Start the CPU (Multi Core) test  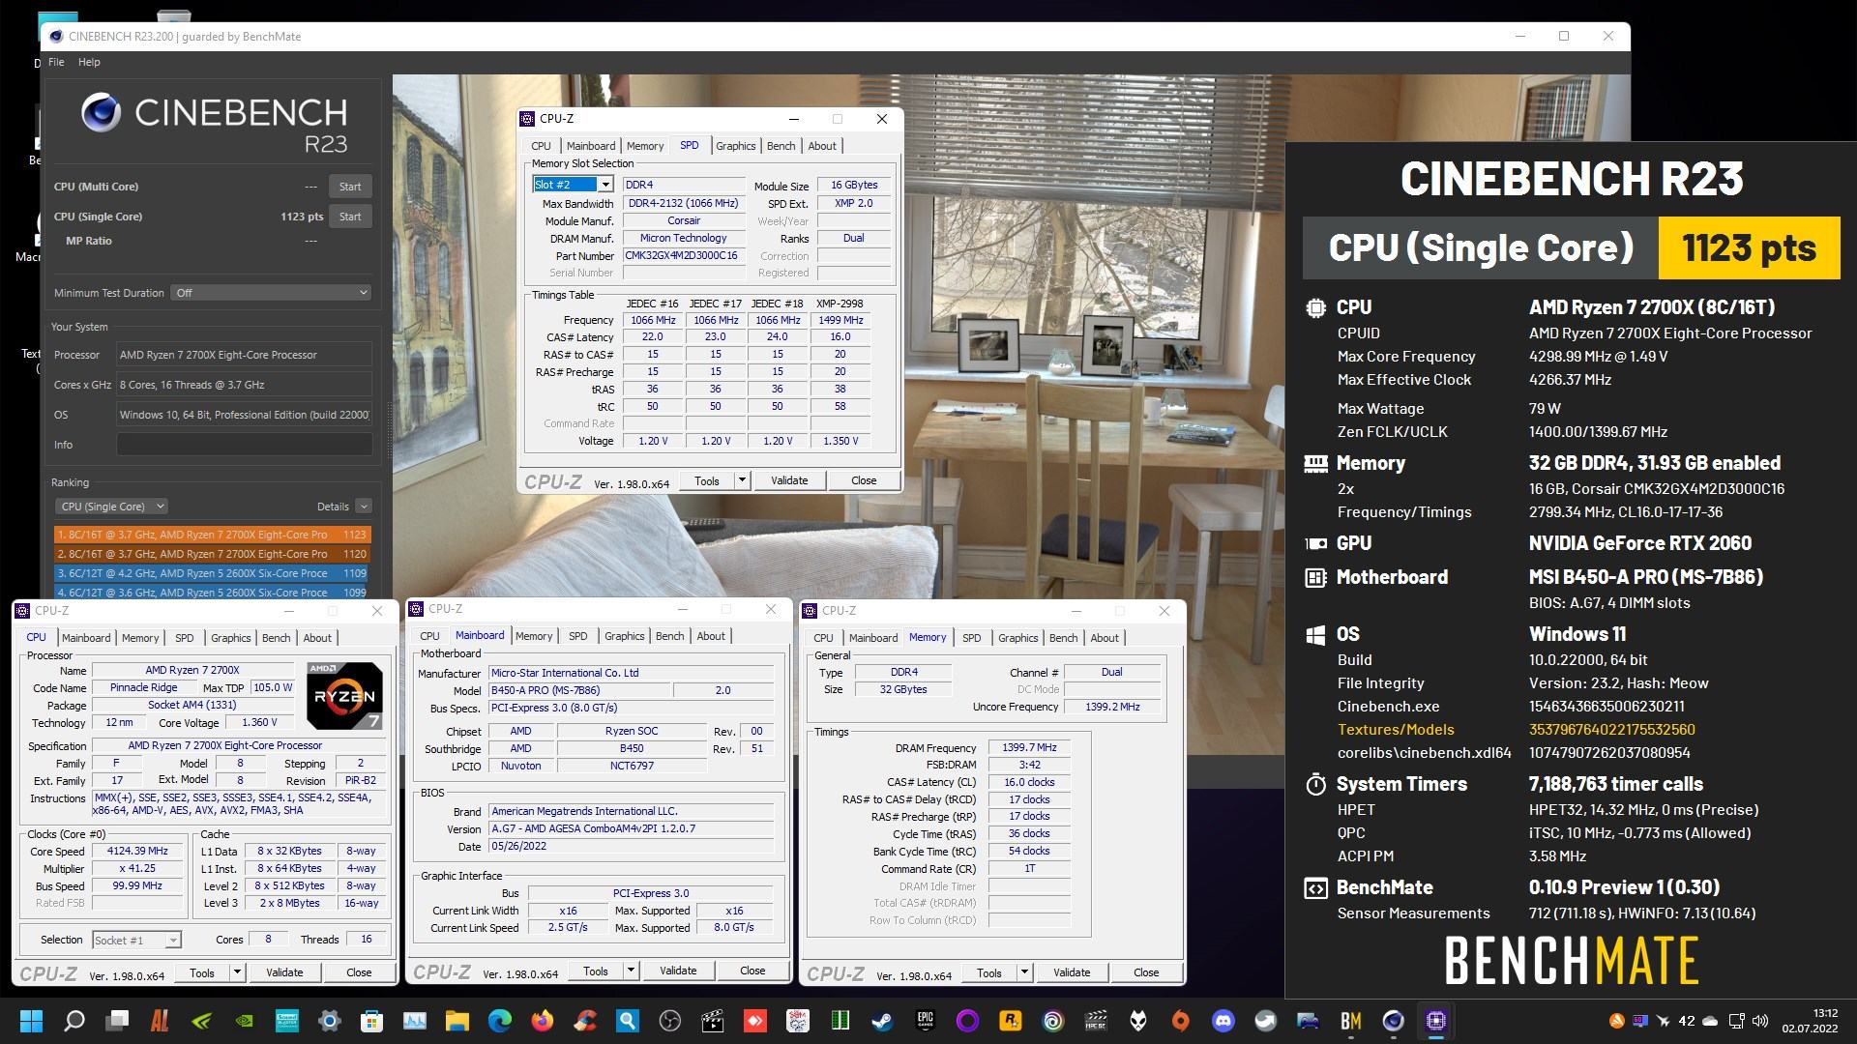click(350, 187)
